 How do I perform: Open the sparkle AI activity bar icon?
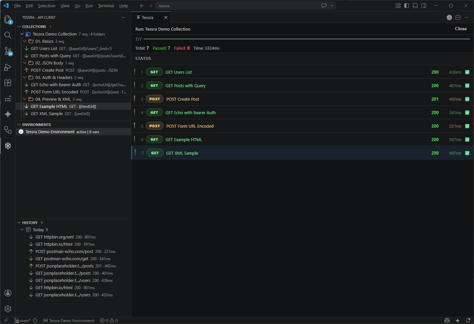pos(8,114)
